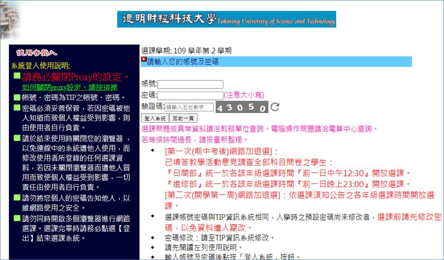This screenshot has height=260, width=444.
Task: Click the 『日間部』 12:30 schedule line
Action: tap(288, 173)
